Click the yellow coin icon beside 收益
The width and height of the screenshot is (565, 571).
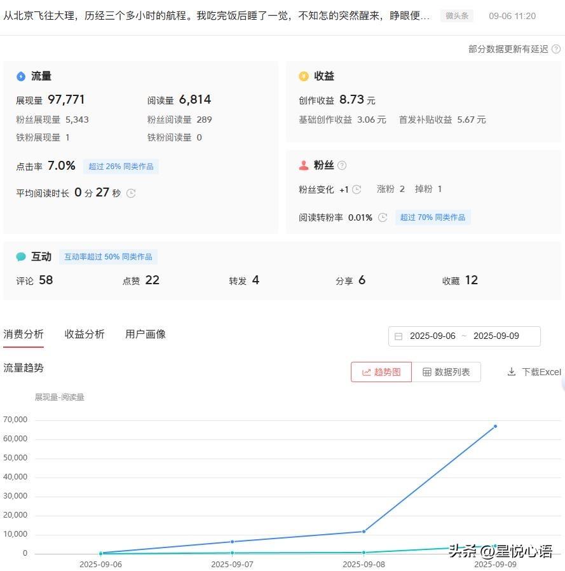click(304, 76)
